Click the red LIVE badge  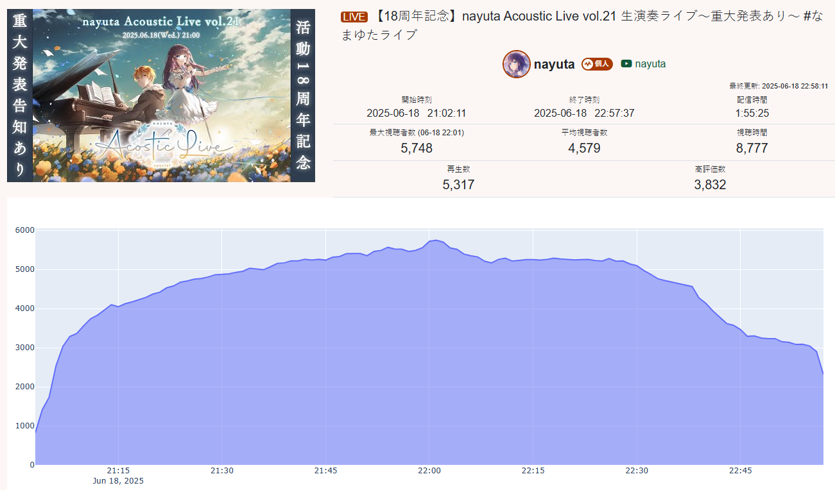tap(354, 17)
